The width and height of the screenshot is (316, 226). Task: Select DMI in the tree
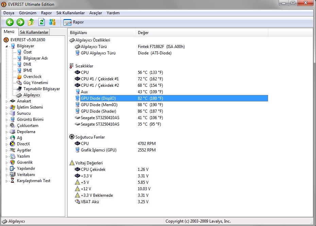(x=27, y=64)
